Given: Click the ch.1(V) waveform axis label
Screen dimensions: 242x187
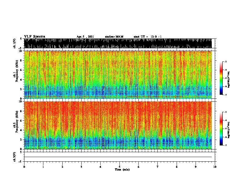Looking at the screenshot, I should click(15, 43).
